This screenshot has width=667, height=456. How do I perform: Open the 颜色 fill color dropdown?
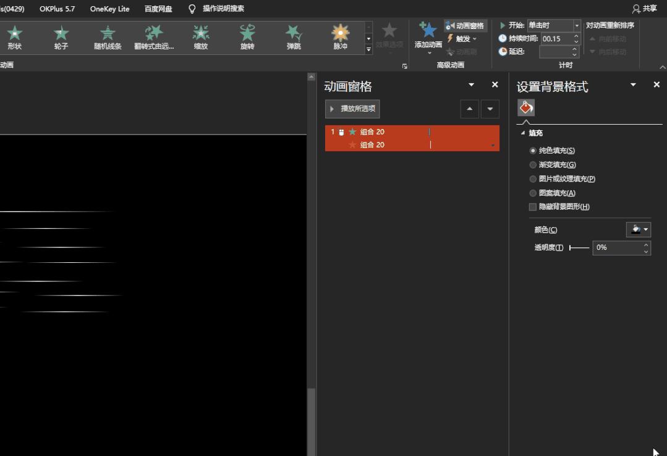[x=638, y=229]
